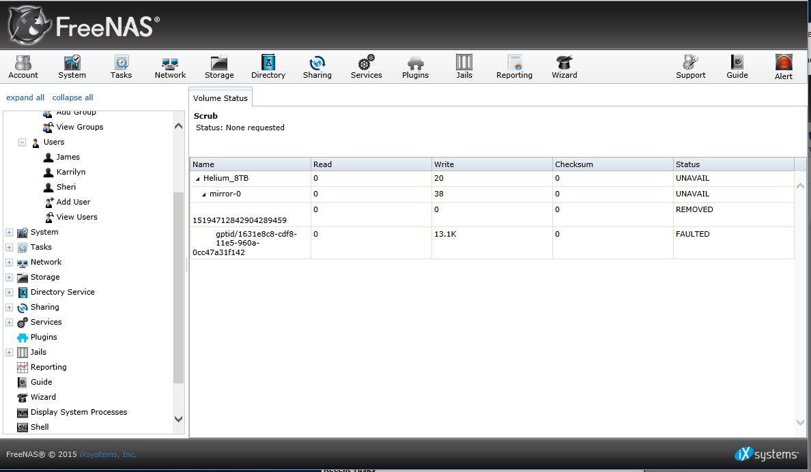Select user Sheri in the tree

[x=66, y=187]
